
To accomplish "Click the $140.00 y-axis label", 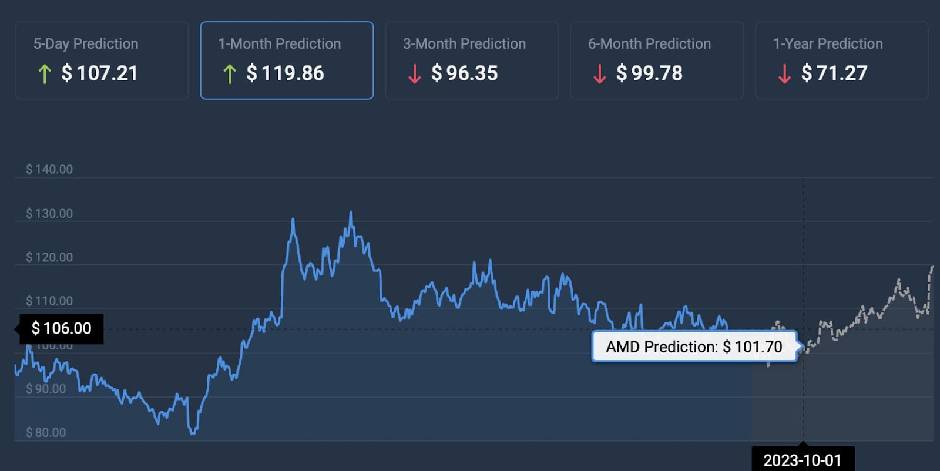I will click(x=49, y=169).
